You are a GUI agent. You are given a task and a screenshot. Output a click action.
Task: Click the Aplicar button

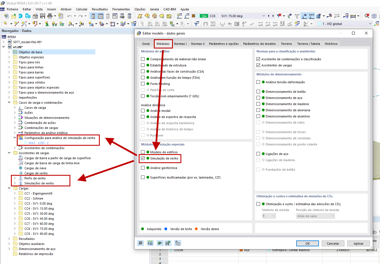tap(358, 243)
